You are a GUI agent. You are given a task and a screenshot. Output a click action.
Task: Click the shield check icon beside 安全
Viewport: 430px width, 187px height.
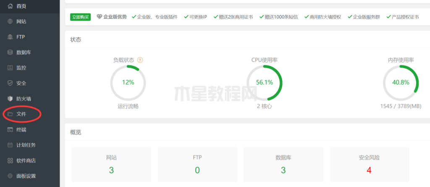tap(10, 83)
